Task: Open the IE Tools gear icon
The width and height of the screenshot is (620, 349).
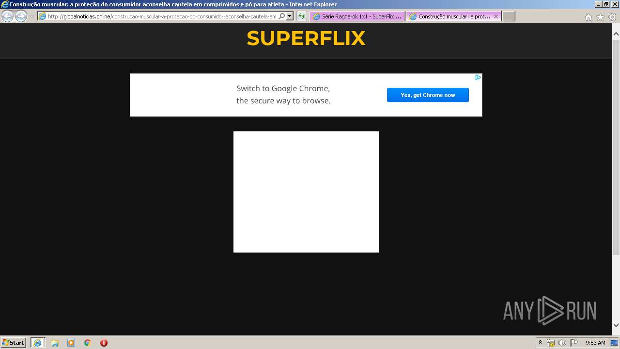Action: coord(612,17)
